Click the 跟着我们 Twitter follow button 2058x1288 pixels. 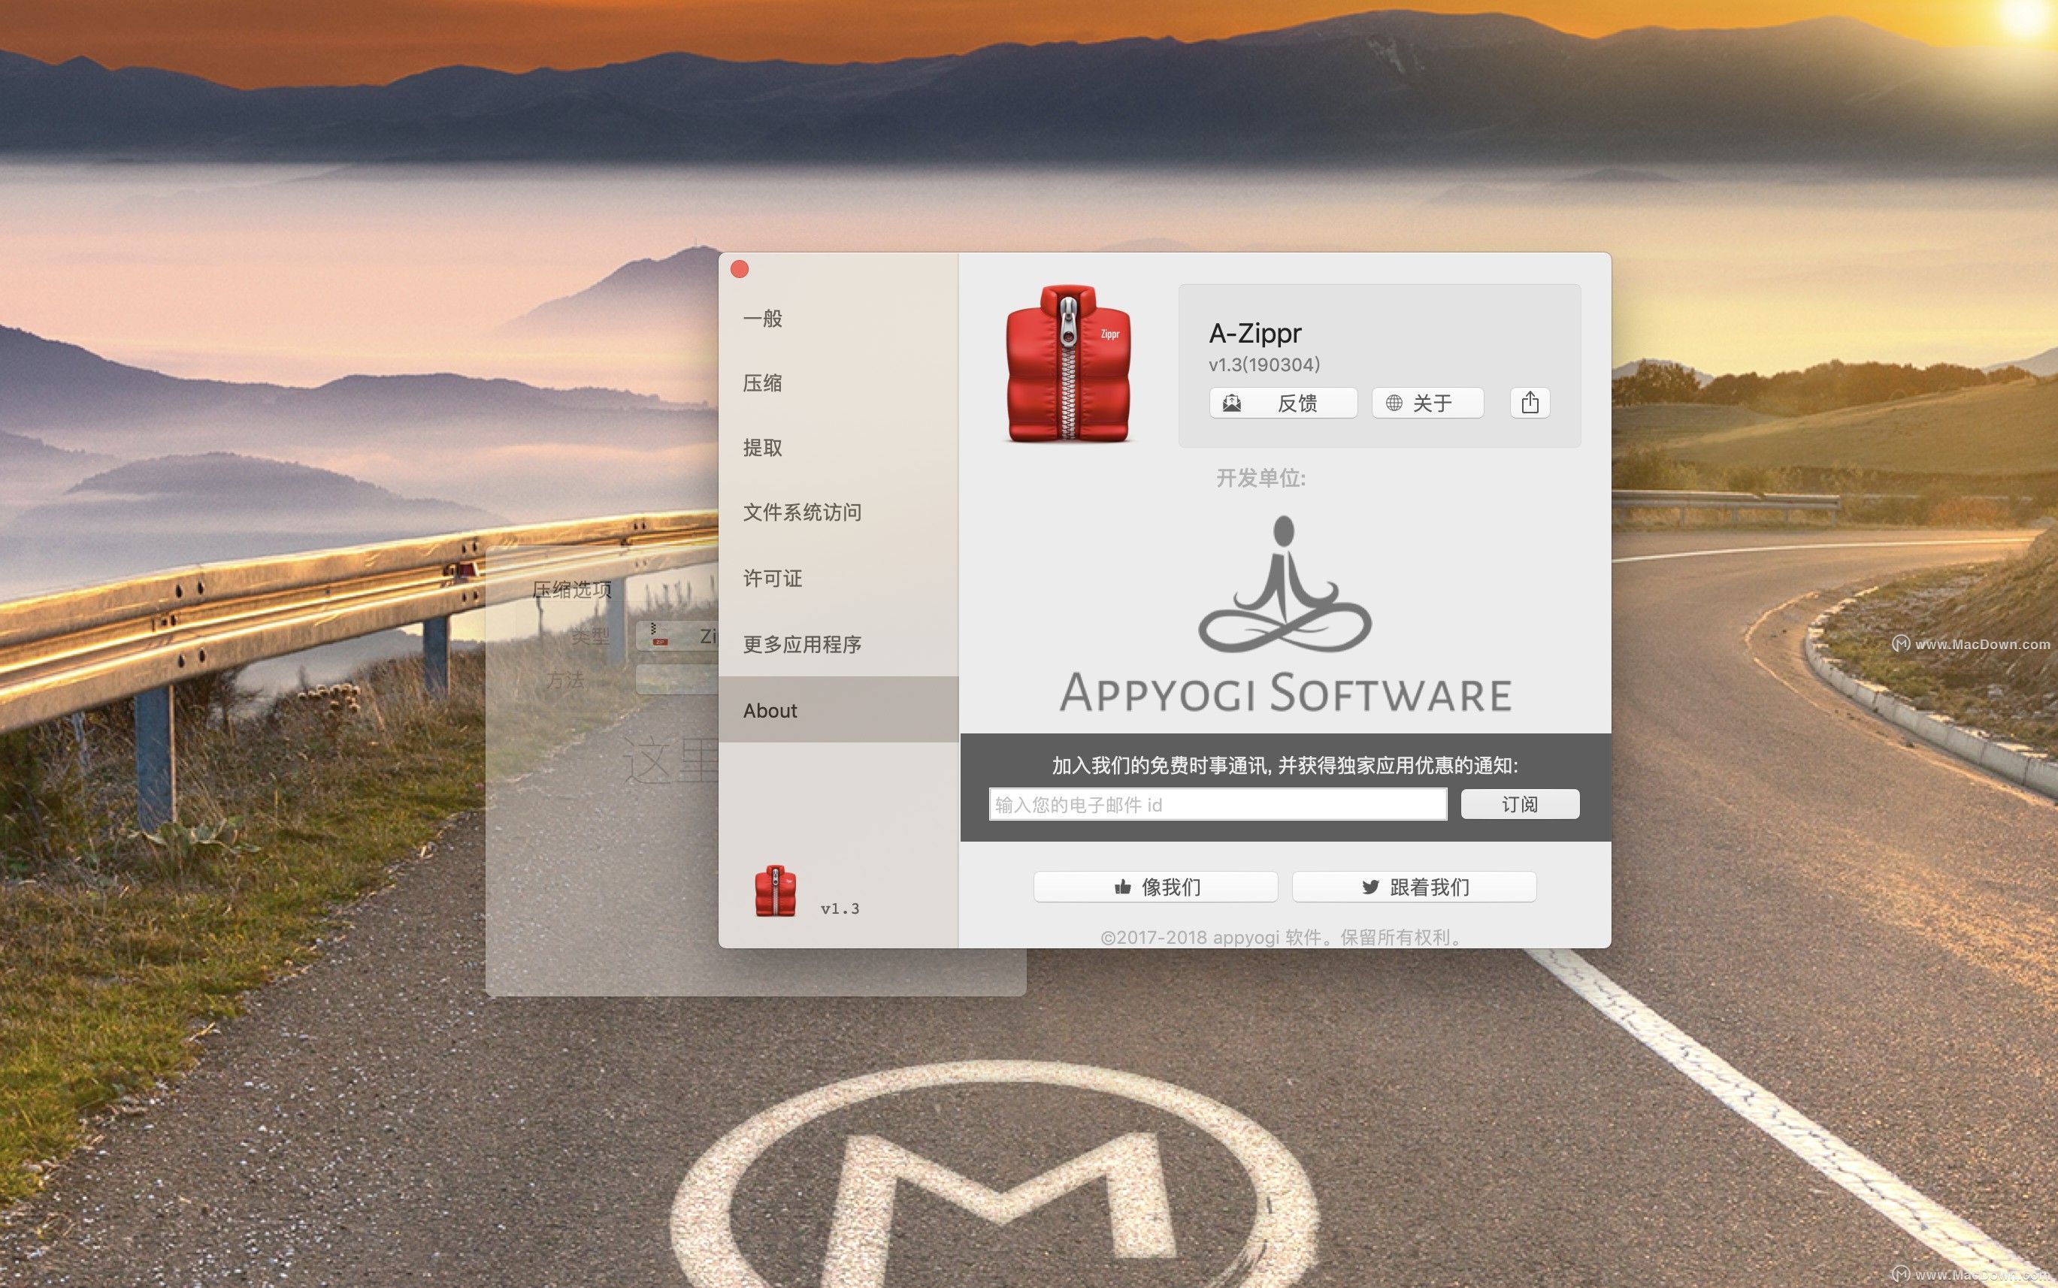(x=1414, y=887)
